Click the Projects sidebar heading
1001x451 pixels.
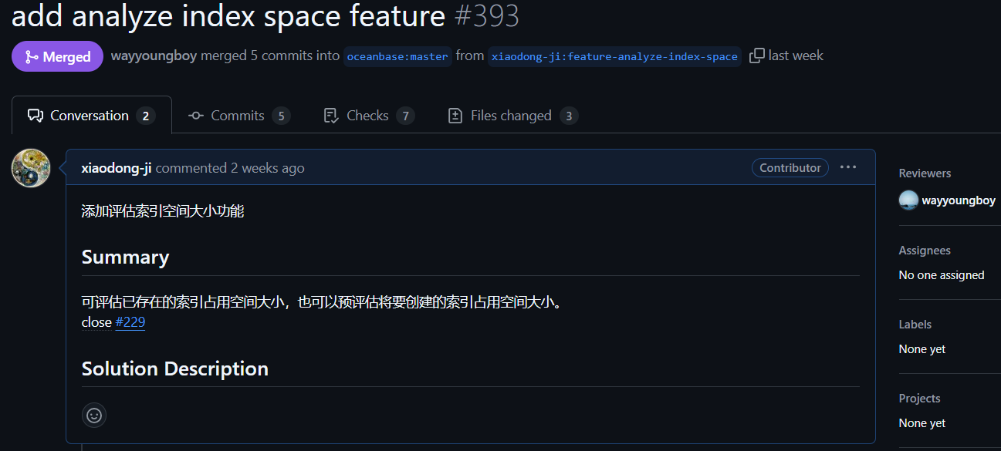click(x=919, y=399)
